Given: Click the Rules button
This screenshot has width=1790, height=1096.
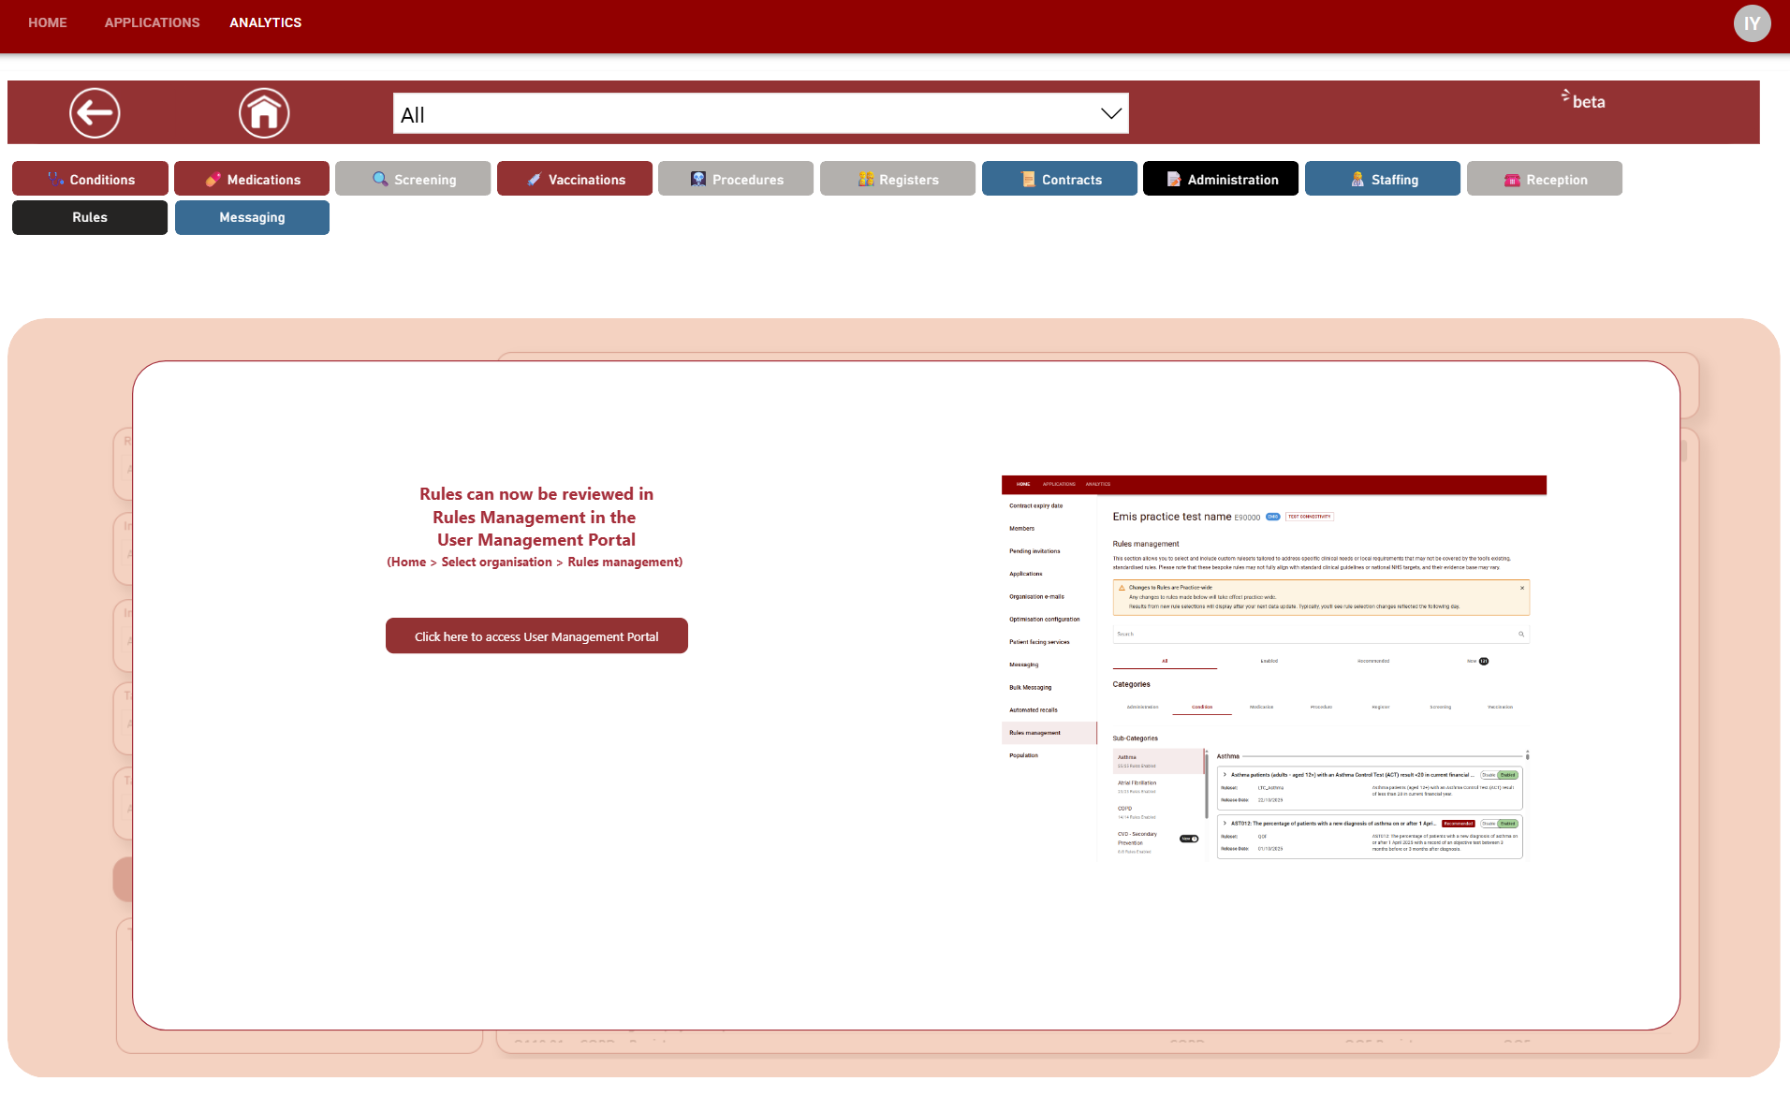Looking at the screenshot, I should click(90, 217).
